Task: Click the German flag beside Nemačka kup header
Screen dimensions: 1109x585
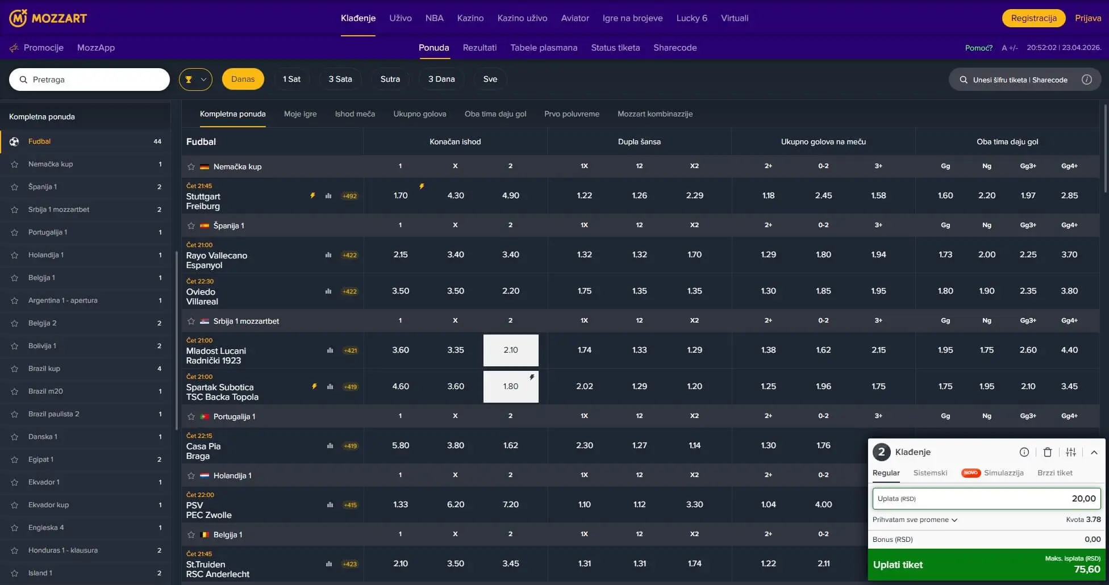Action: coord(205,167)
